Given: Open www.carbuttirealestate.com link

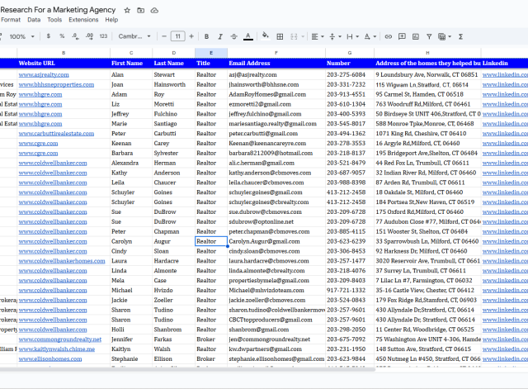Looking at the screenshot, I should click(57, 134).
